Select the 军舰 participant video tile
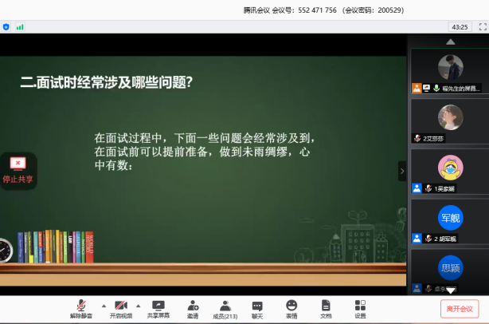 [x=450, y=221]
